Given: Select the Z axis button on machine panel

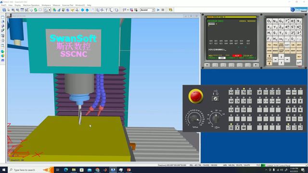Looking at the screenshot, I should pyautogui.click(x=300, y=101).
